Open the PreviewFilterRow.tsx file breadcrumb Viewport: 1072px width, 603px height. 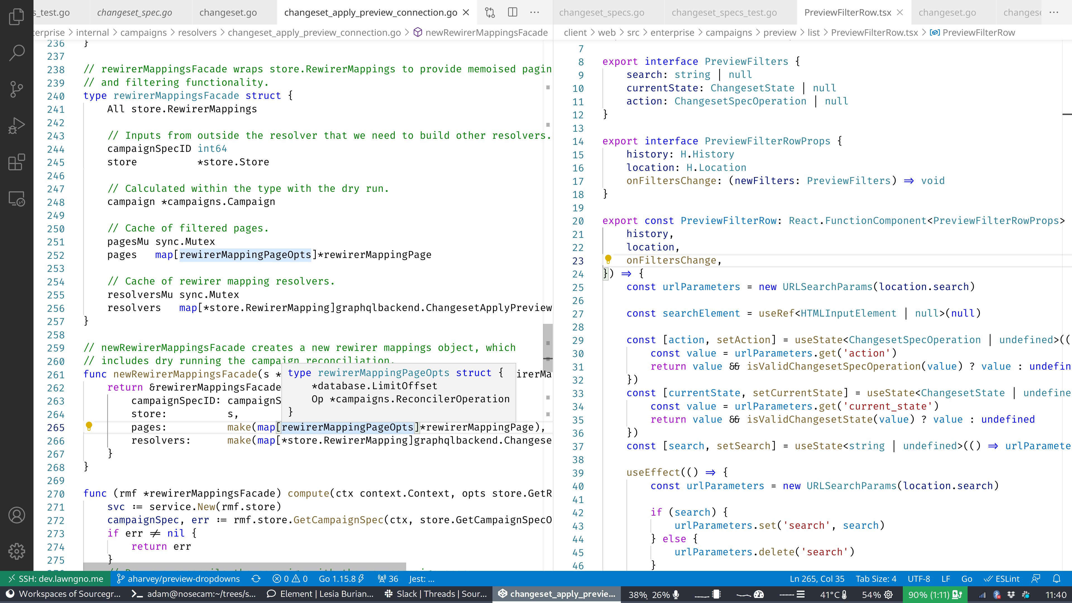point(874,32)
